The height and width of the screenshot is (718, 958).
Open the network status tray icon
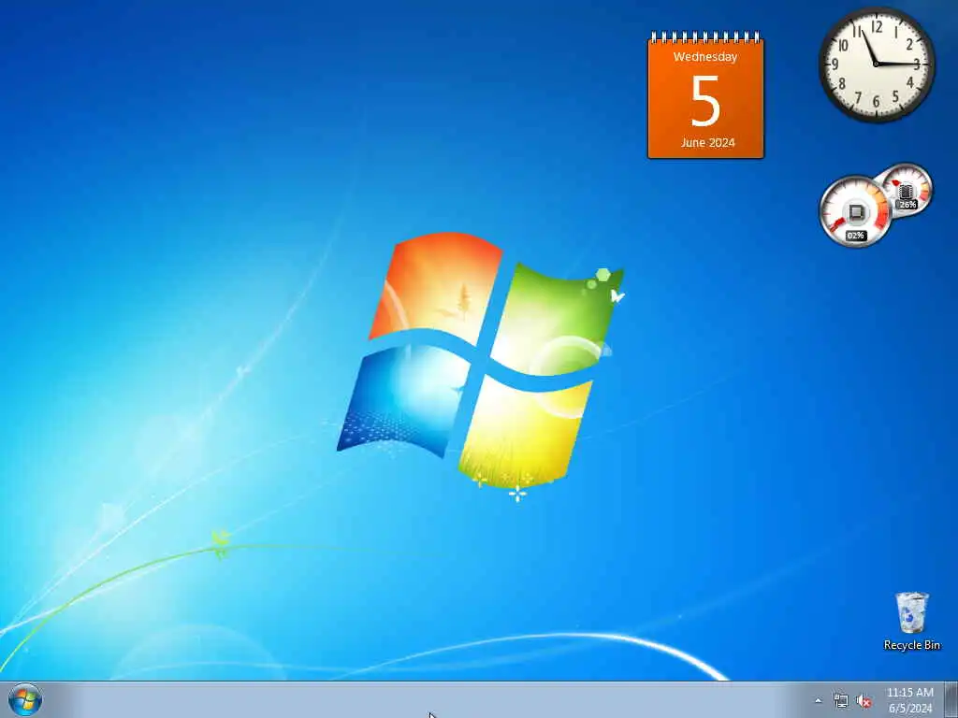tap(841, 700)
